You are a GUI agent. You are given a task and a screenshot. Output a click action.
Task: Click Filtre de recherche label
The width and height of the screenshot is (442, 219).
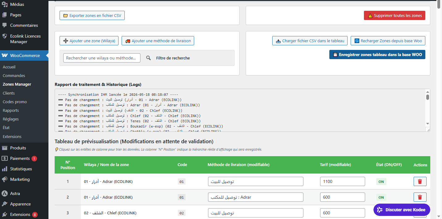coord(173,58)
